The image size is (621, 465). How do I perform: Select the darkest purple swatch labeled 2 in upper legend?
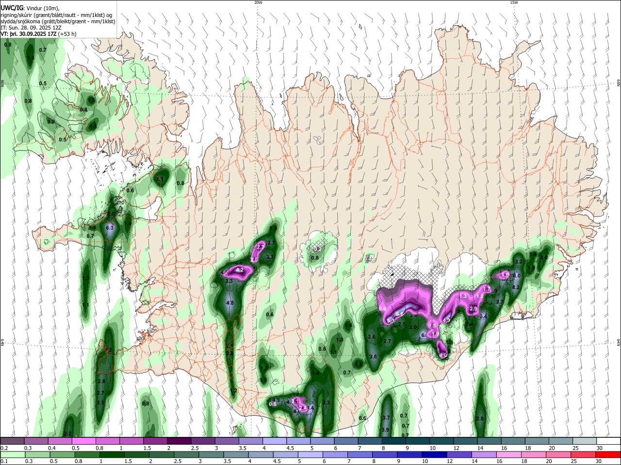click(x=179, y=441)
